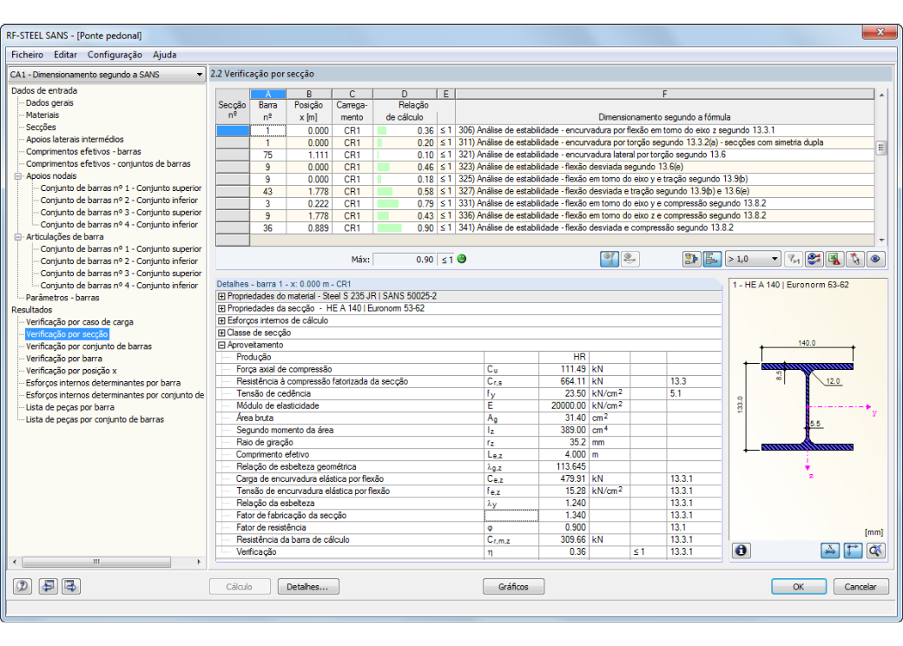This screenshot has height=646, width=903.
Task: Click the green status dot next to Máx value
Action: [x=461, y=259]
